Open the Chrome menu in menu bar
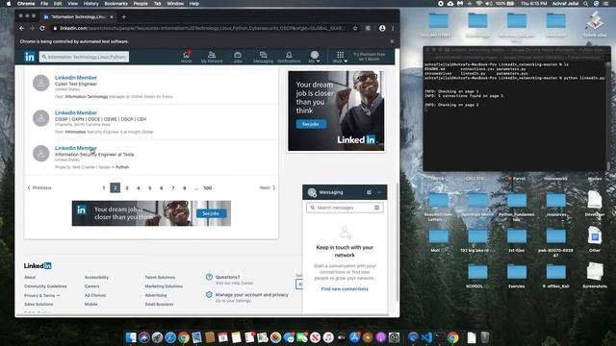 (x=26, y=4)
